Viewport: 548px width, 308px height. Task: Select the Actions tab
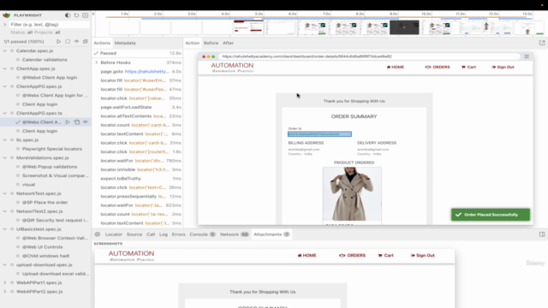click(x=102, y=43)
